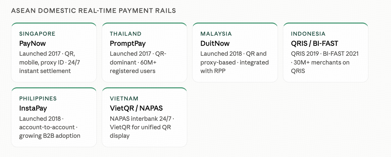Click PromptPay text on 60M+ registered users
Viewport: 391px width, 157px height.
pyautogui.click(x=133, y=67)
